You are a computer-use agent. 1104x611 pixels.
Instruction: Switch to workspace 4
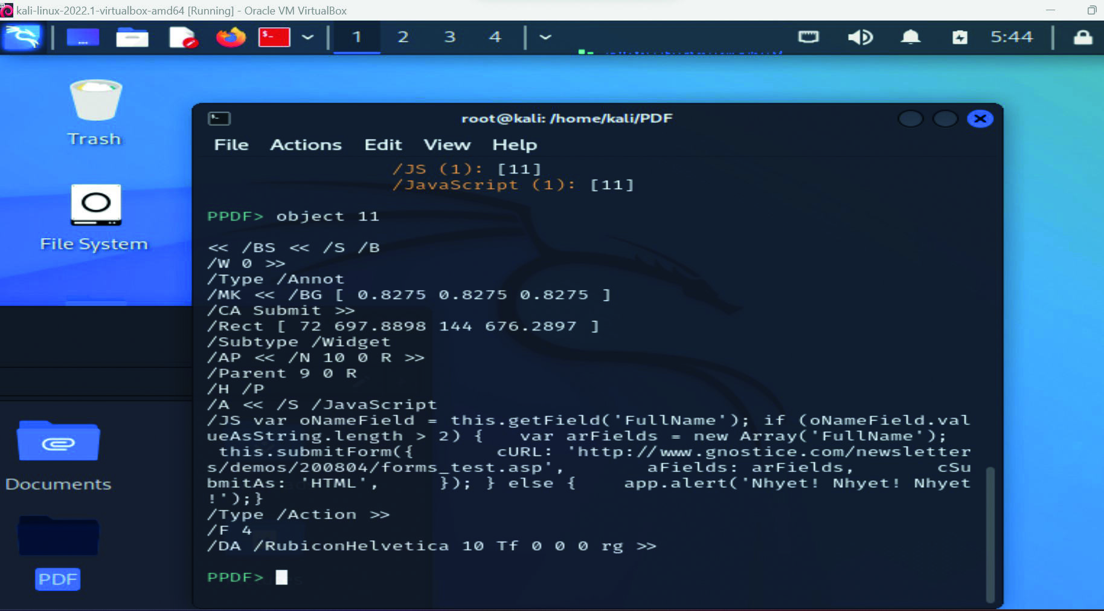point(495,37)
